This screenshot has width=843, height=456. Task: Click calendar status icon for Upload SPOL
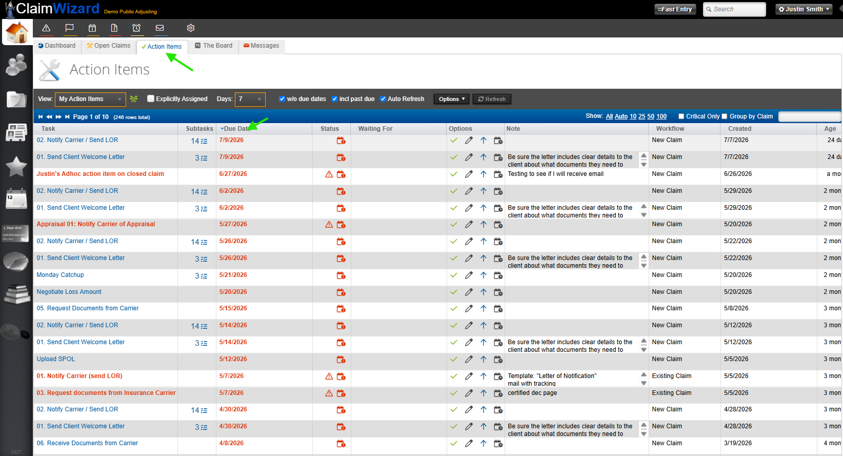click(x=341, y=360)
